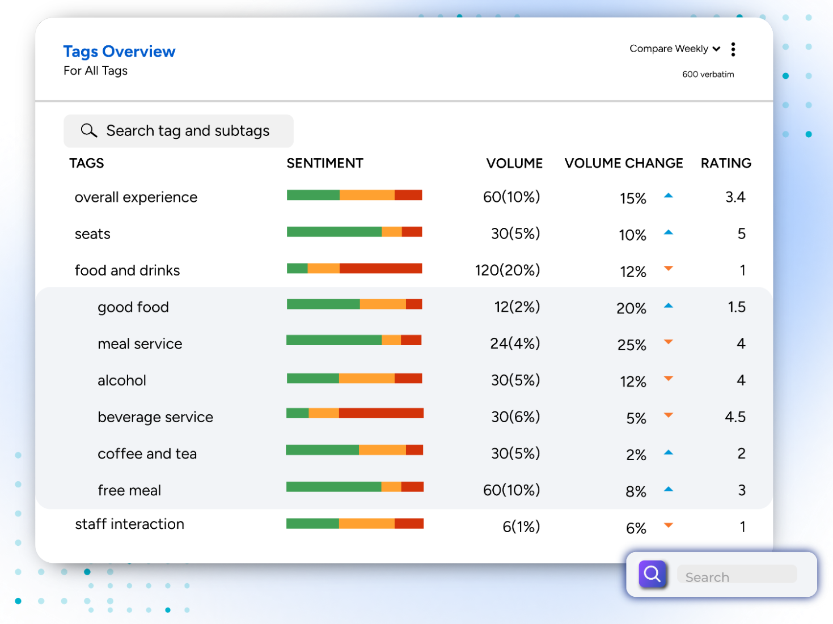Click the up arrow next to coffee and tea
The image size is (833, 624).
pyautogui.click(x=669, y=451)
